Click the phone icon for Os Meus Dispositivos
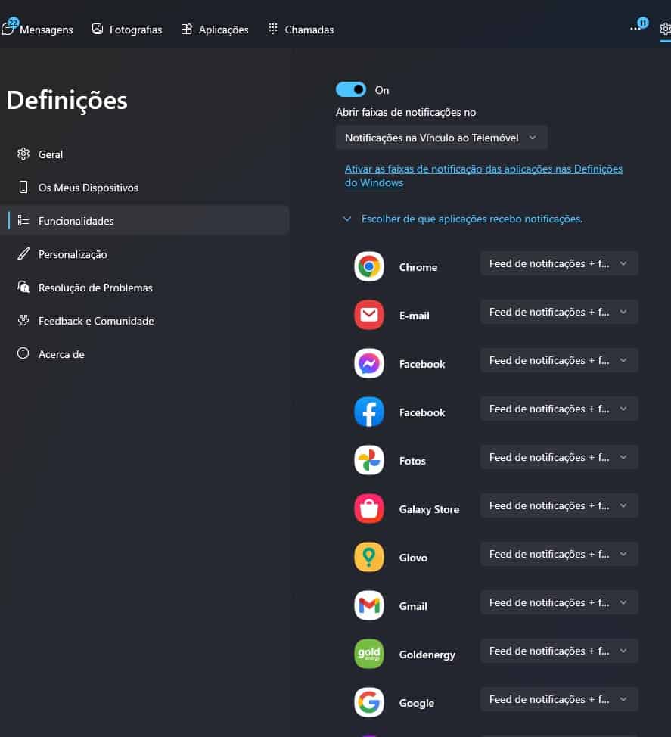 23,187
